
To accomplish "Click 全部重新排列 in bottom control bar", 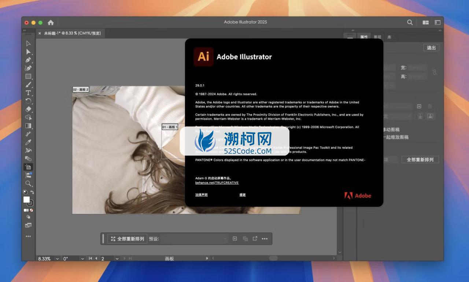I will pos(128,239).
